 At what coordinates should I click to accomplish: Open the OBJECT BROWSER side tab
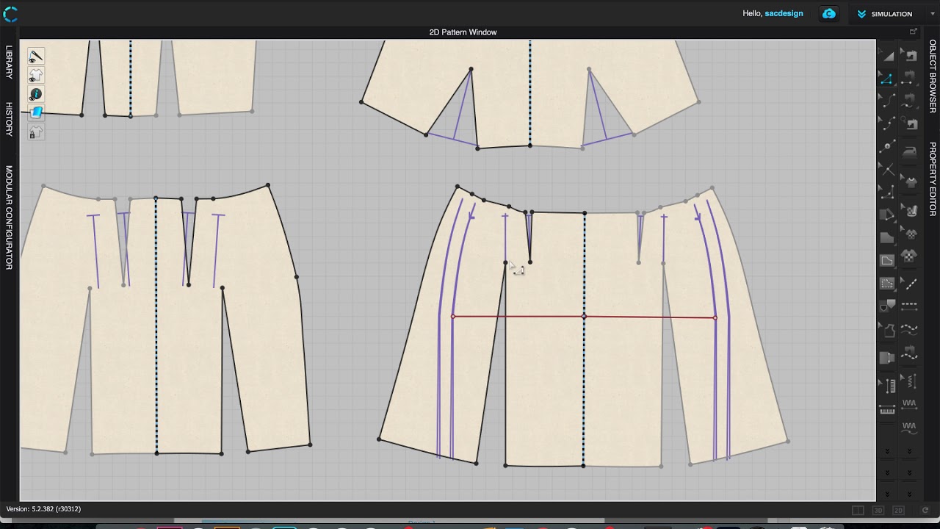click(x=933, y=76)
